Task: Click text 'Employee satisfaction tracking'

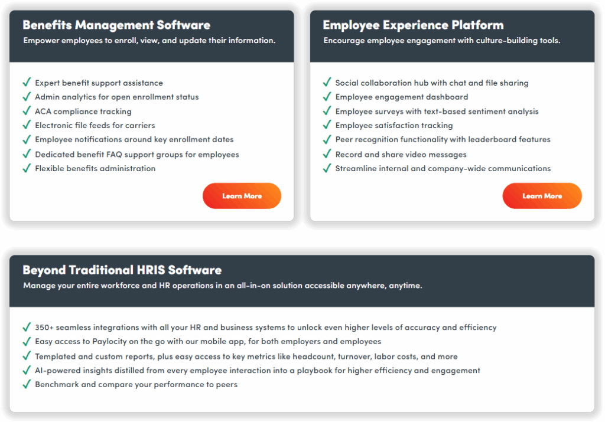Action: pos(394,125)
